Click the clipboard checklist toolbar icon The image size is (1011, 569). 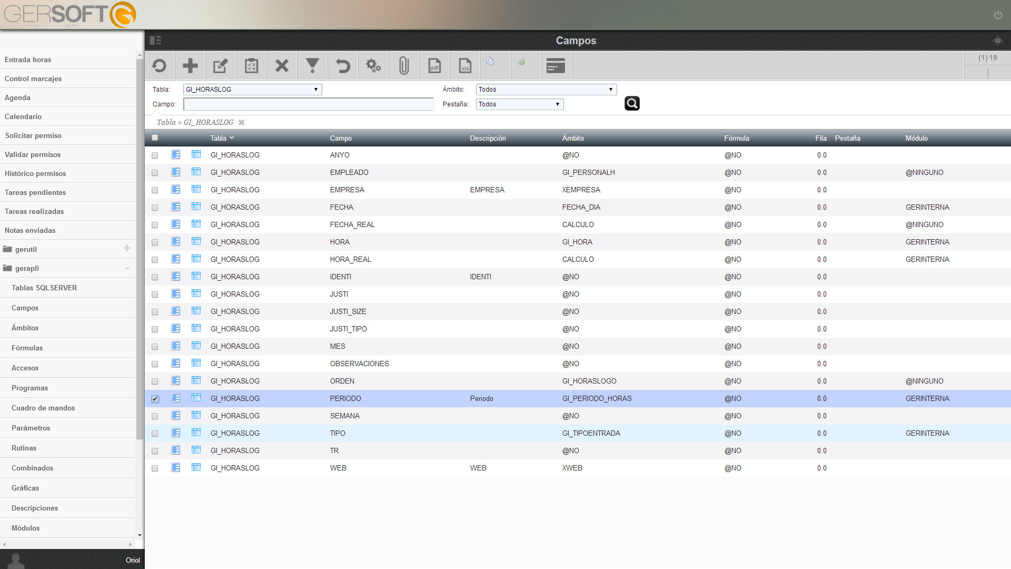(x=251, y=66)
